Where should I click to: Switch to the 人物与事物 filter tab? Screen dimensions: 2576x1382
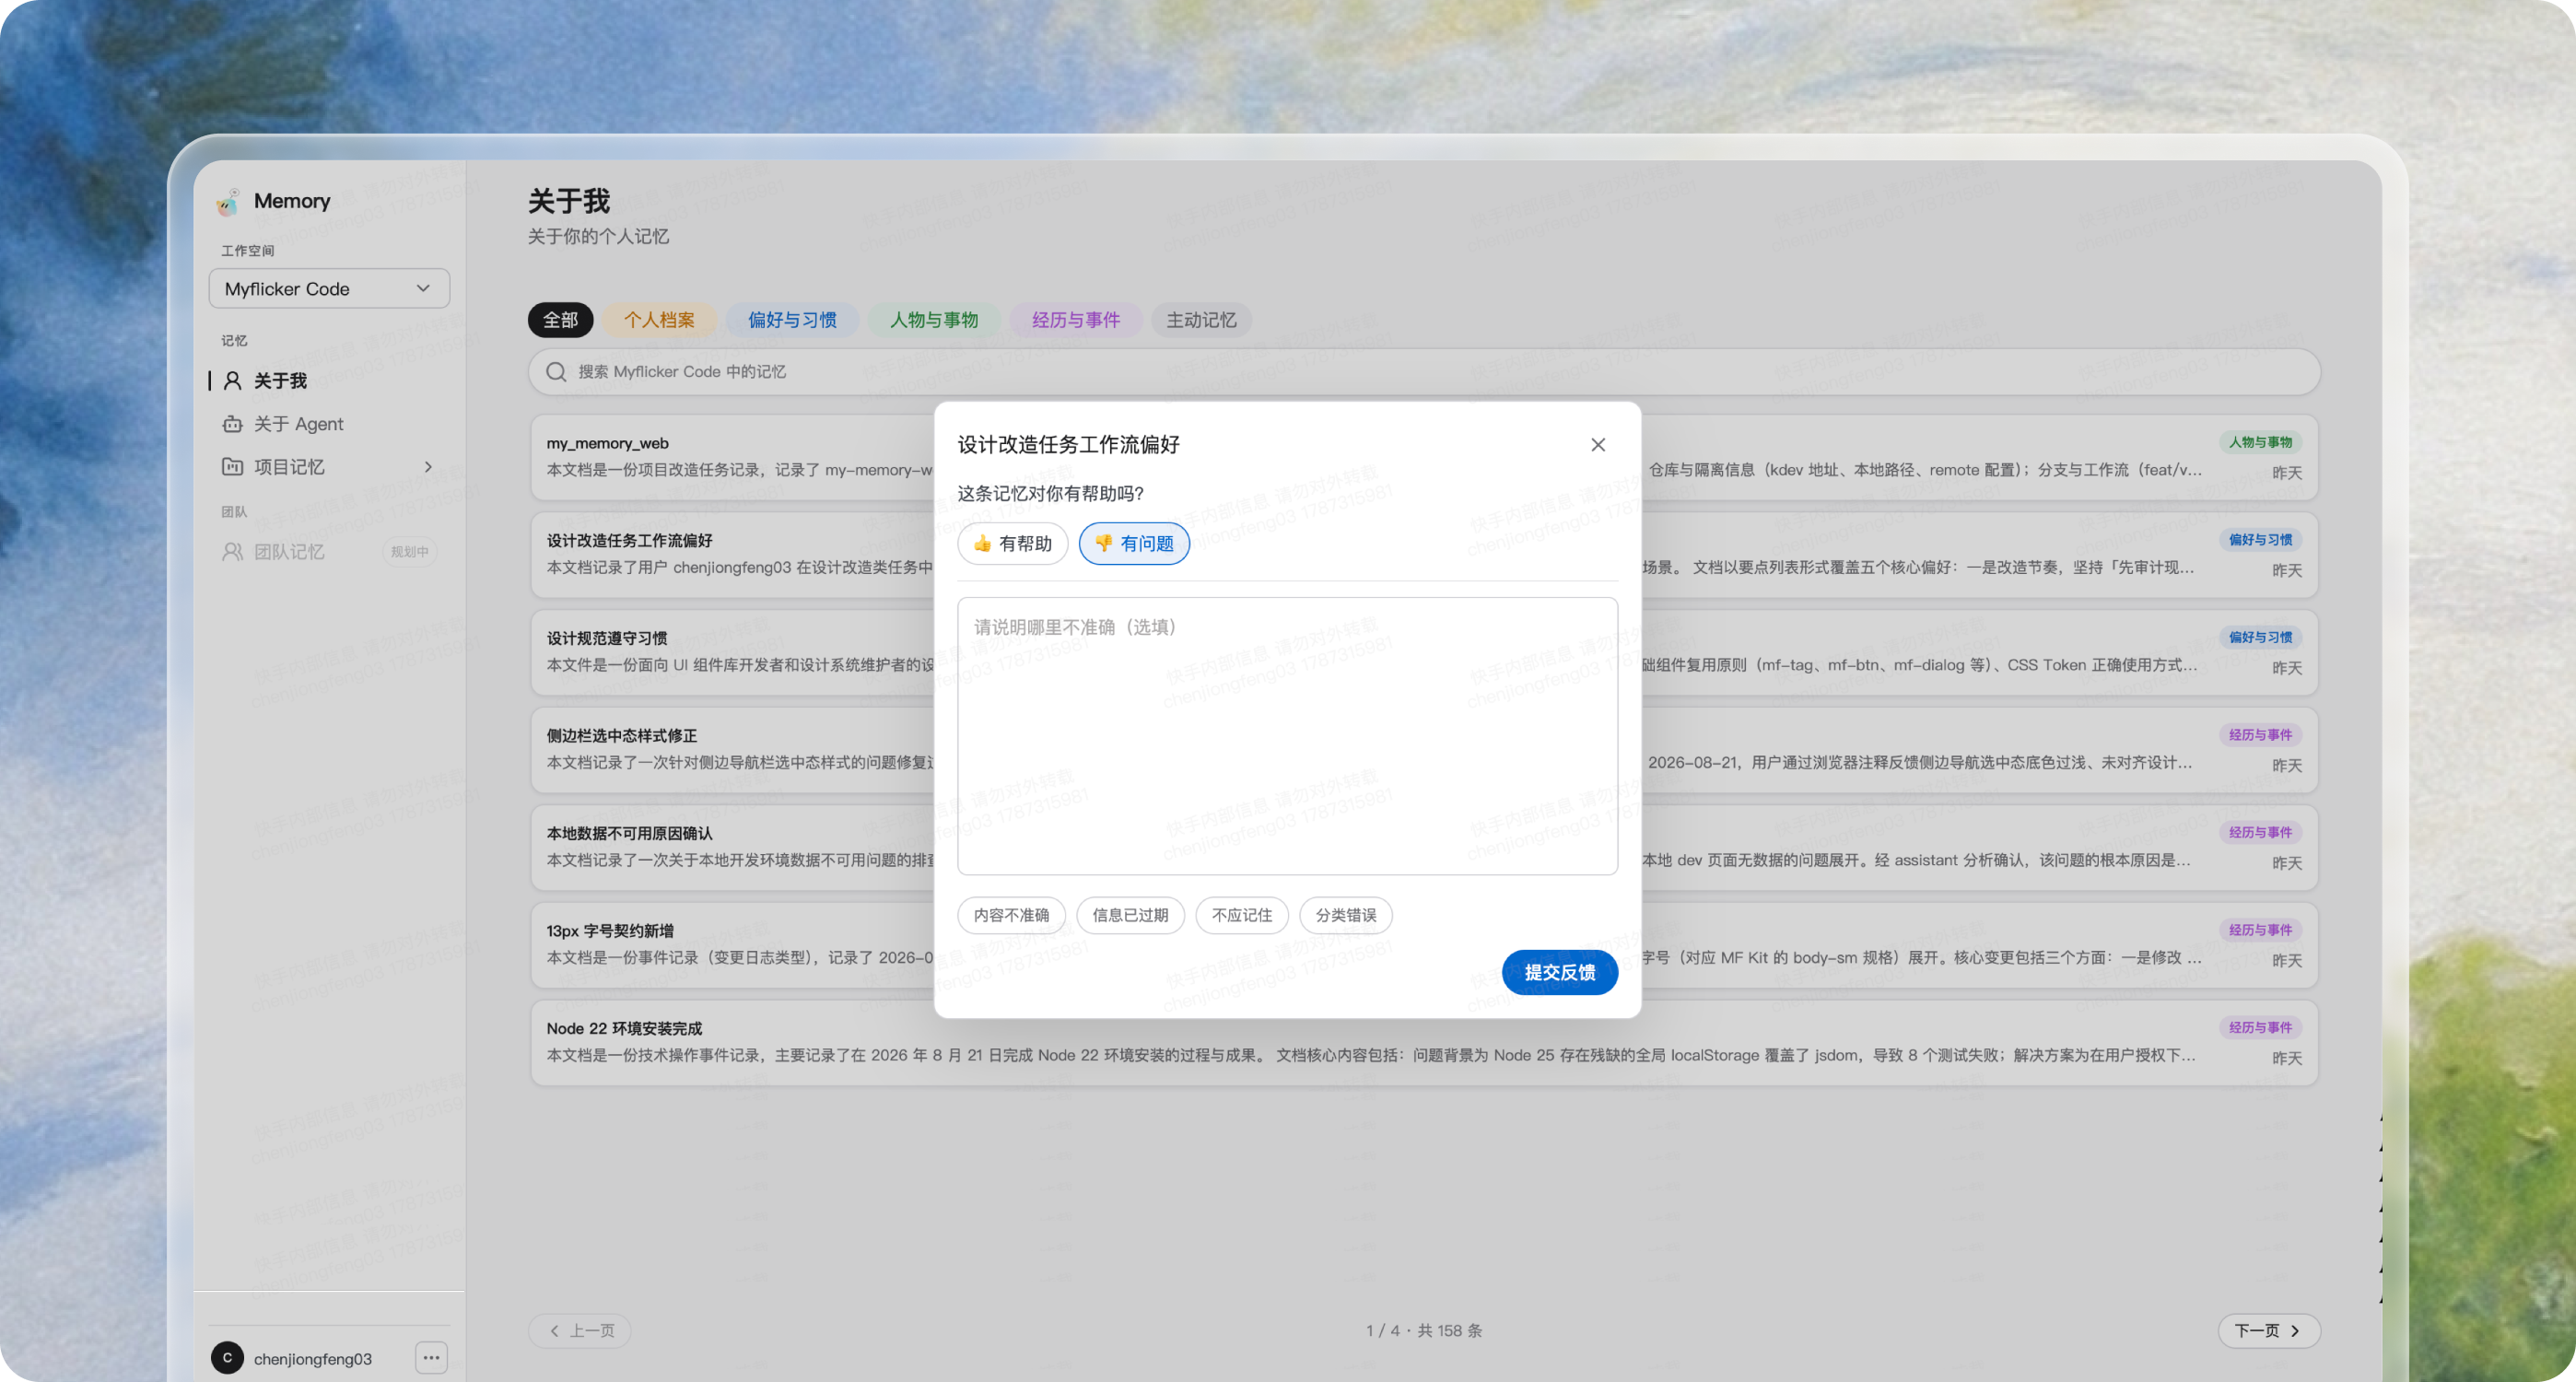pos(934,320)
